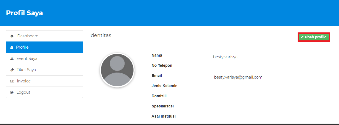The width and height of the screenshot is (339, 125).
Task: Click the user icon beside Profile
Action: click(12, 48)
